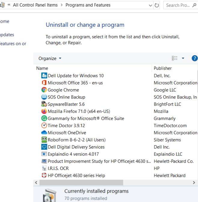Screen dimensions: 198x202
Task: Select the RoboForm robot icon
Action: pos(44,140)
